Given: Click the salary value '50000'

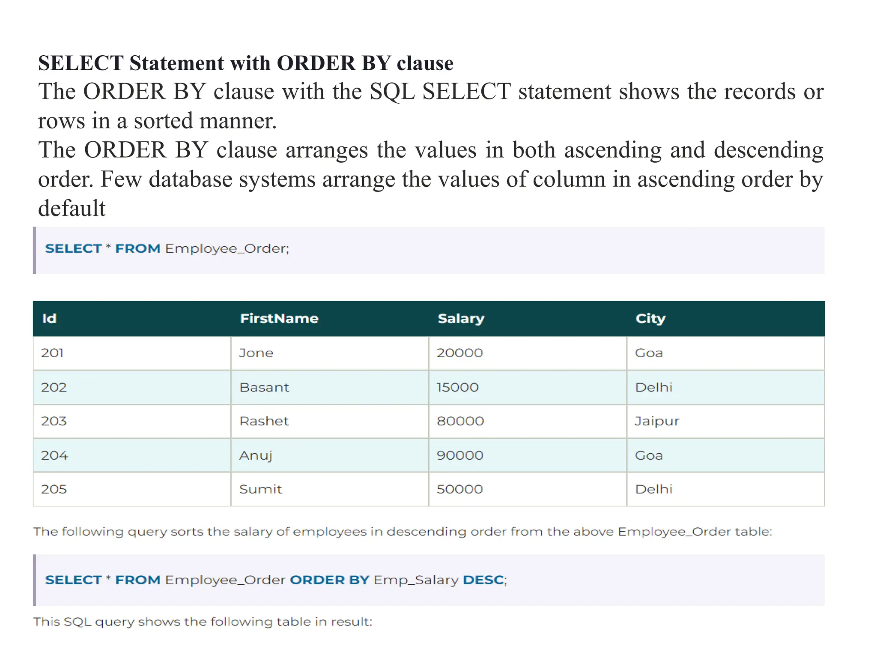Looking at the screenshot, I should pos(459,489).
